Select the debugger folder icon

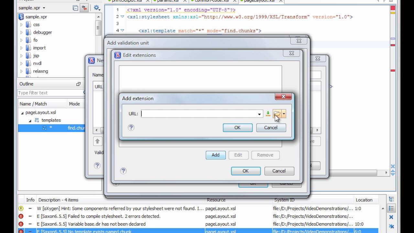coord(28,32)
